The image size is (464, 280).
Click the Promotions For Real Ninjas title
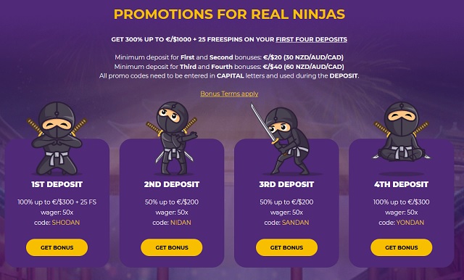tap(229, 15)
